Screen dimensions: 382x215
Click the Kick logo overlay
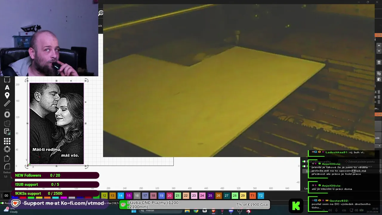296,206
